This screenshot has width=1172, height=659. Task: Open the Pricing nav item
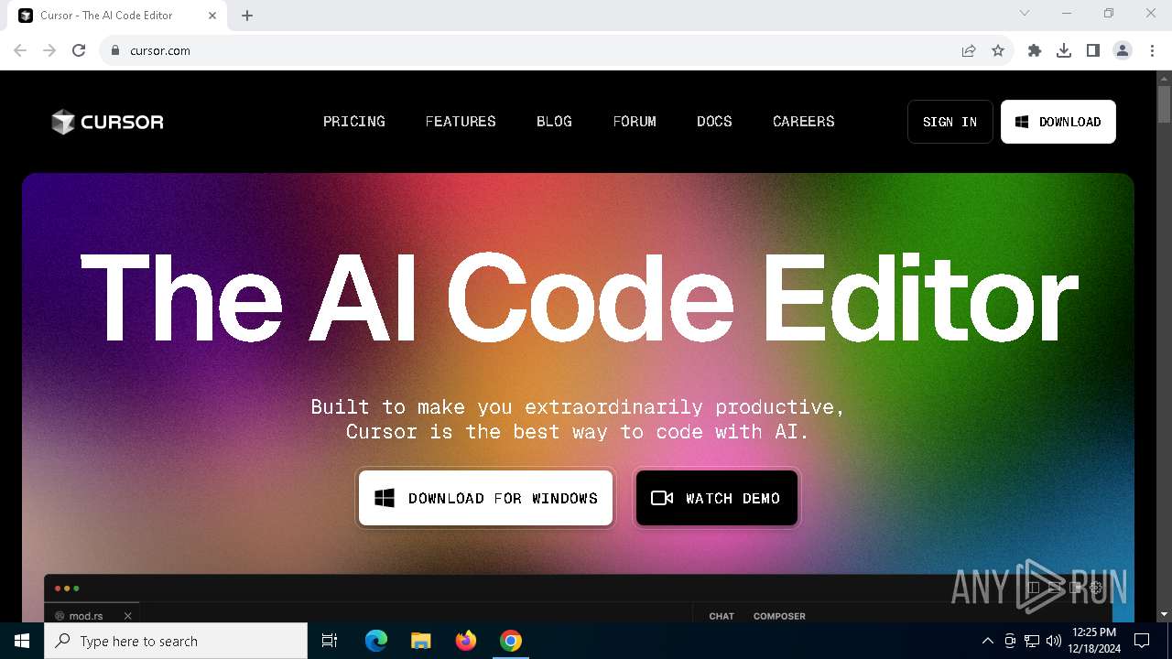[354, 122]
